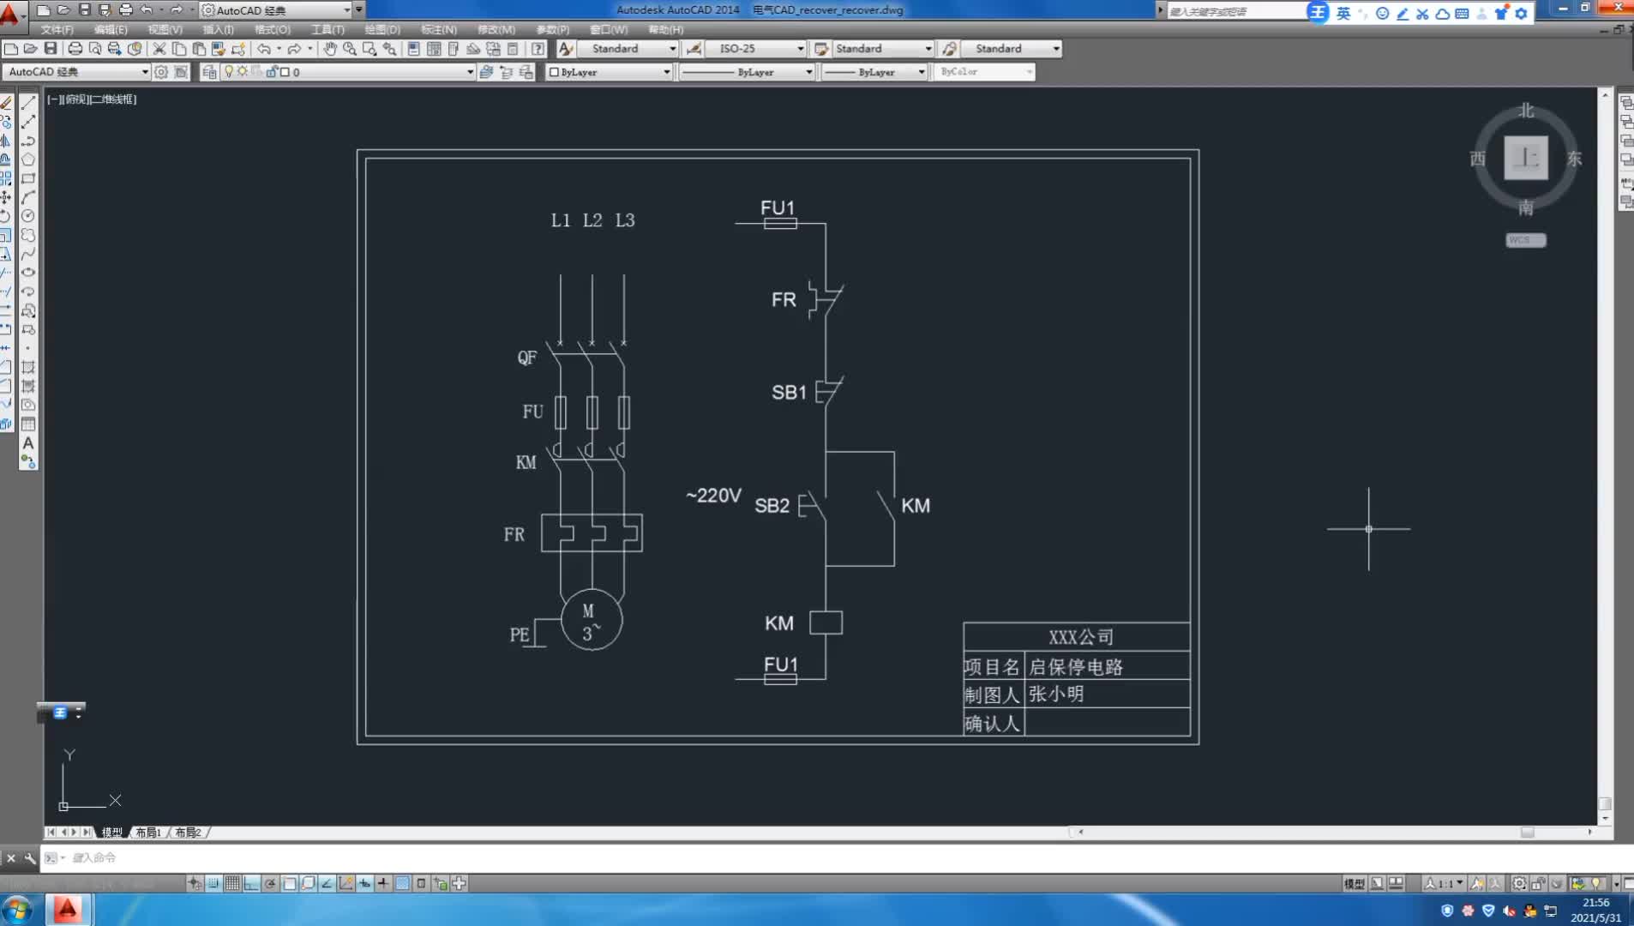Toggle Ortho mode in status bar
The image size is (1634, 926).
click(x=251, y=883)
